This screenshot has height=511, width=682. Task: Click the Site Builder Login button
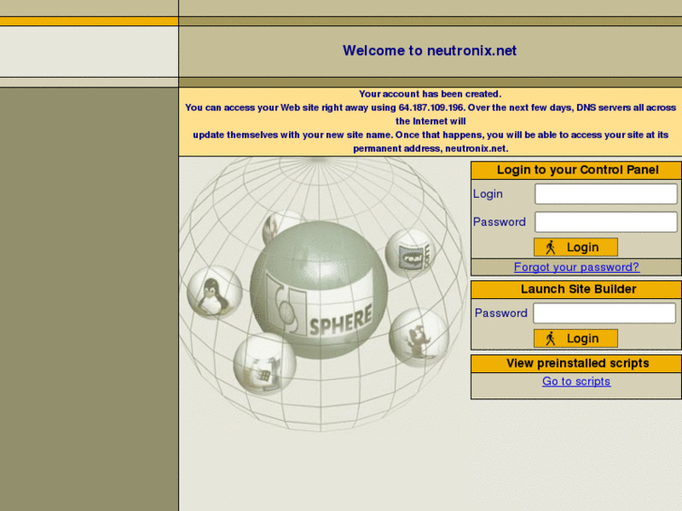coord(575,338)
